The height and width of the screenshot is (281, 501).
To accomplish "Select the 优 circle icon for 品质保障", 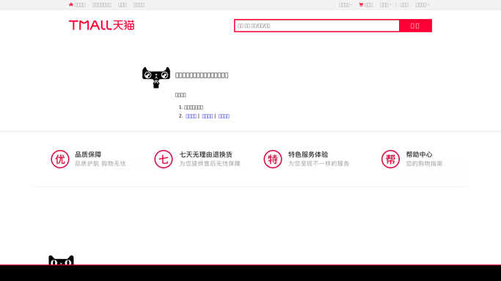I will 60,159.
